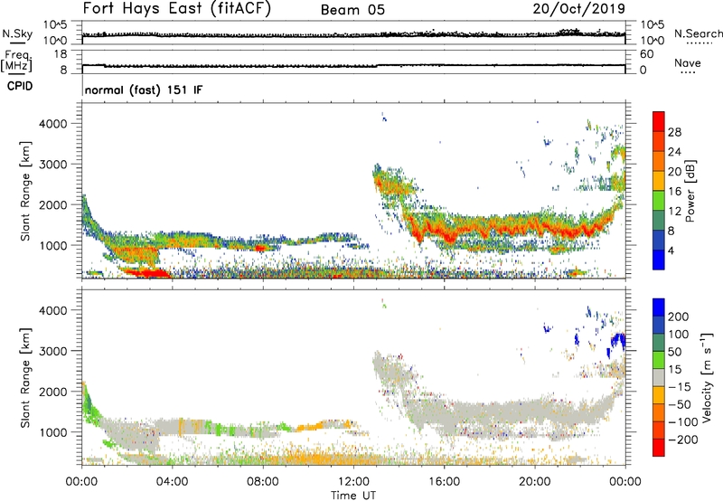The height and width of the screenshot is (501, 723).
Task: Click the 'Beam 05' label
Action: coord(352,10)
